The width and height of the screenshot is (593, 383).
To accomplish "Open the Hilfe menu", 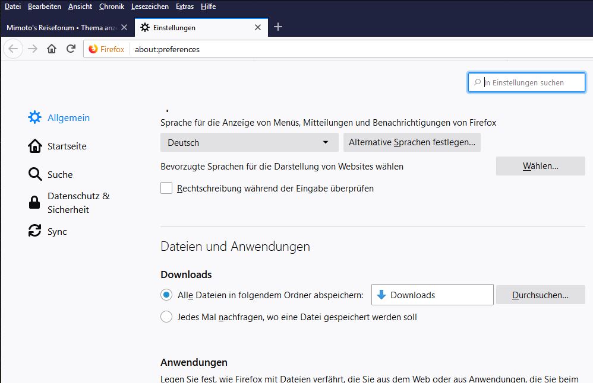I will (208, 7).
